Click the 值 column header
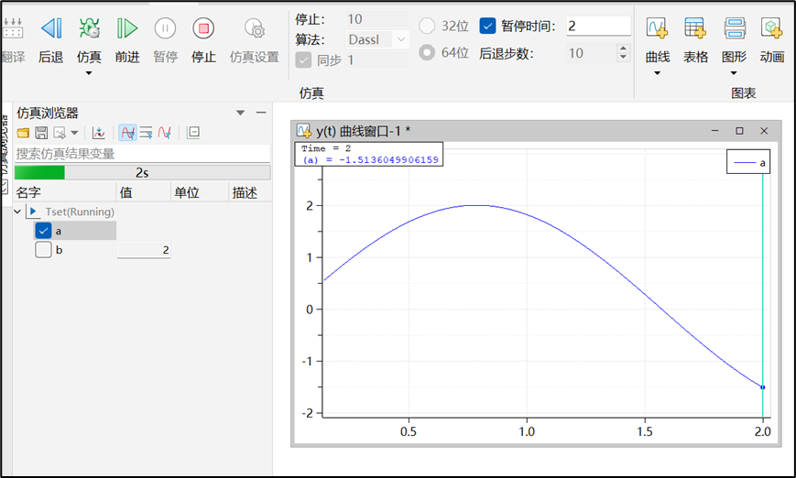Image resolution: width=796 pixels, height=478 pixels. point(144,192)
